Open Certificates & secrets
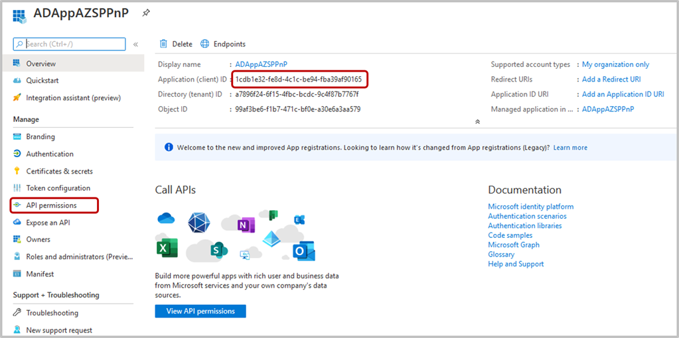 point(59,171)
